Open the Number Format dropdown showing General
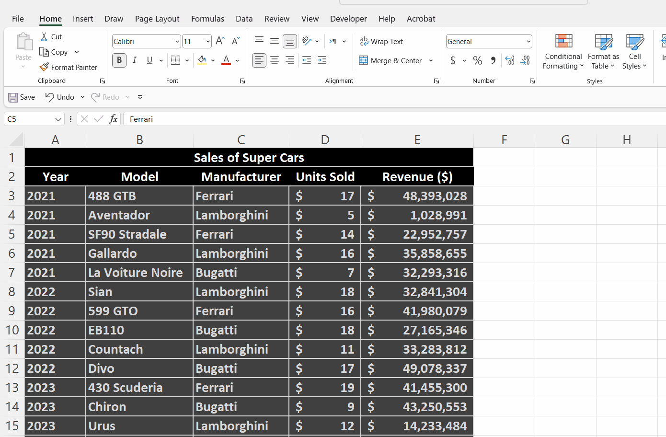Image resolution: width=666 pixels, height=437 pixels. (488, 41)
